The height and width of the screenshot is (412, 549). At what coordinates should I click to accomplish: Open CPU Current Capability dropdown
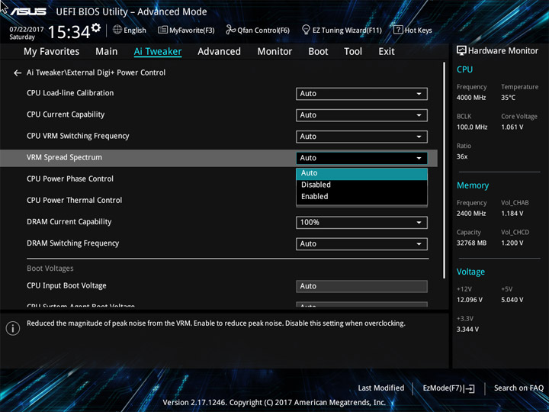(361, 115)
